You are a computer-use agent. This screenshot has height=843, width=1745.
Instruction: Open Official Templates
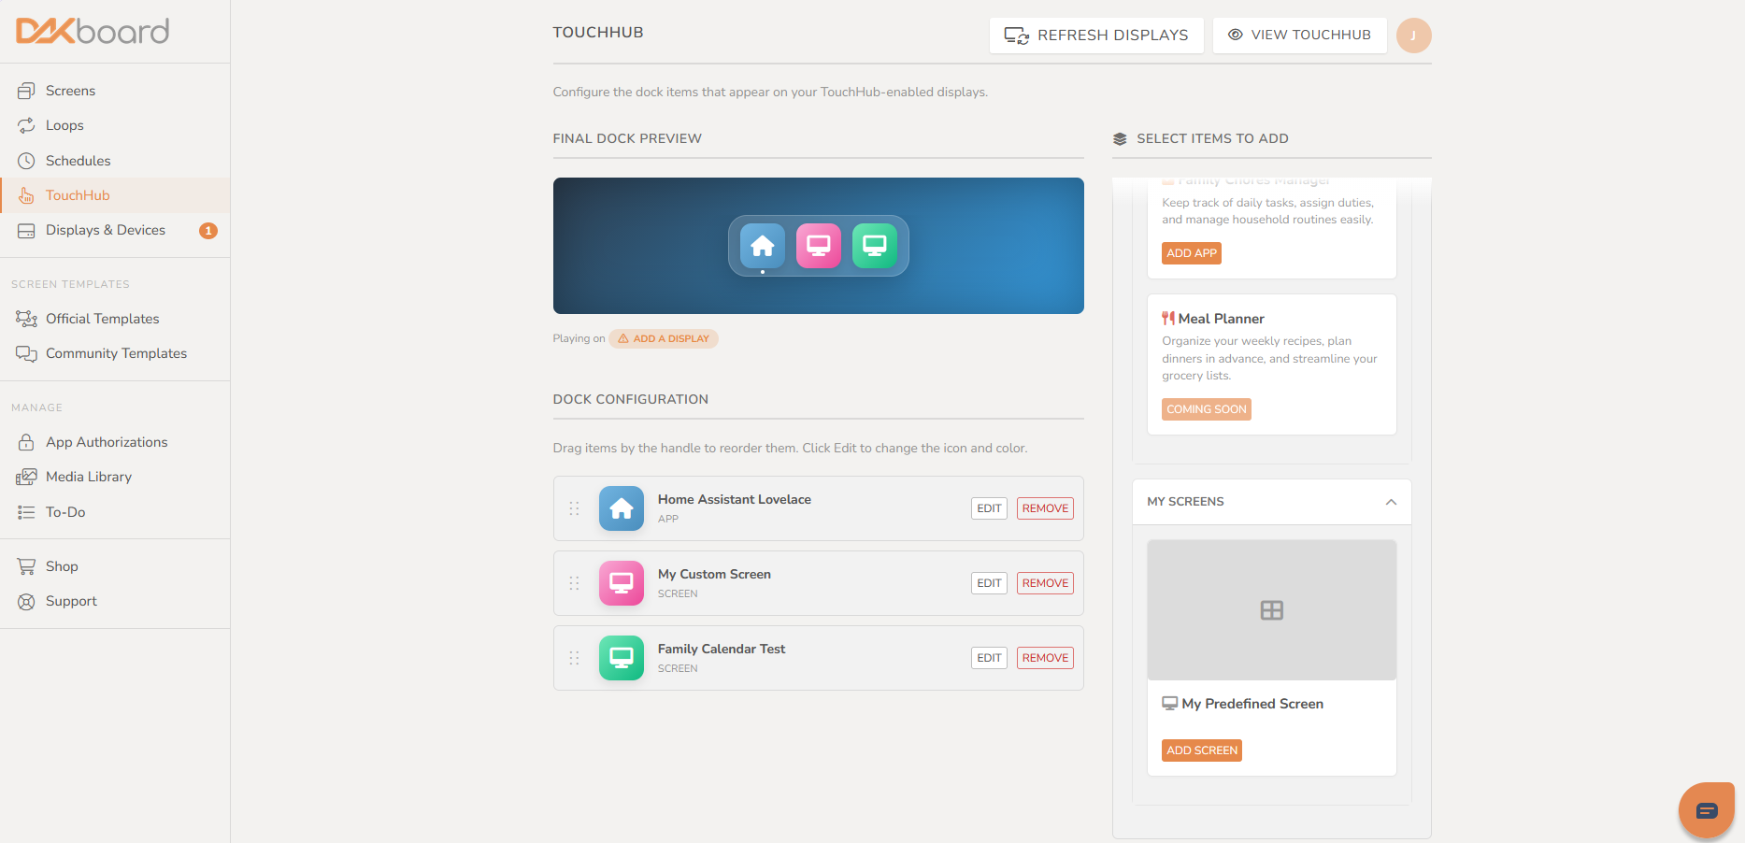click(115, 319)
